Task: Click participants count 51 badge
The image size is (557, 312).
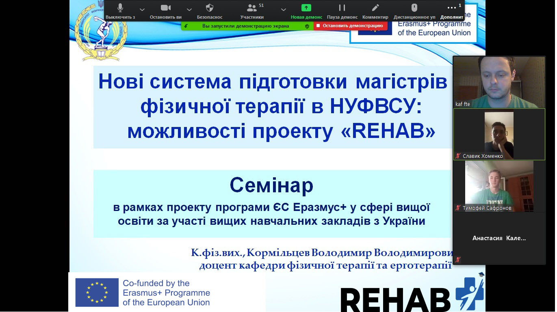Action: coord(261,5)
